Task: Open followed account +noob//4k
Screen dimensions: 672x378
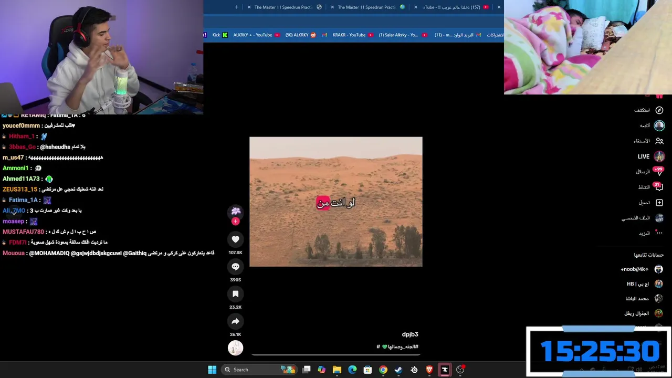Action: (x=642, y=269)
